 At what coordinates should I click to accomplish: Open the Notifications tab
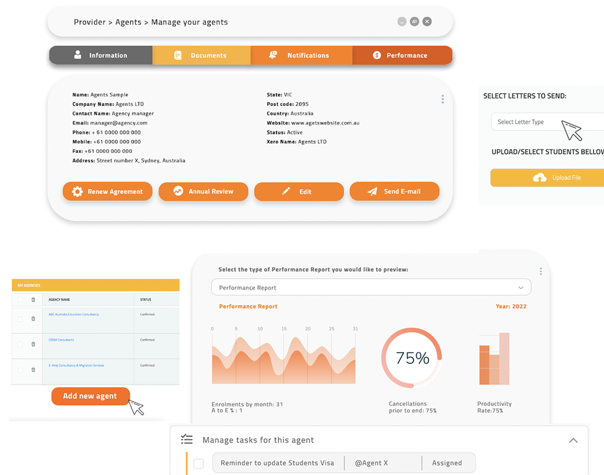tap(301, 55)
